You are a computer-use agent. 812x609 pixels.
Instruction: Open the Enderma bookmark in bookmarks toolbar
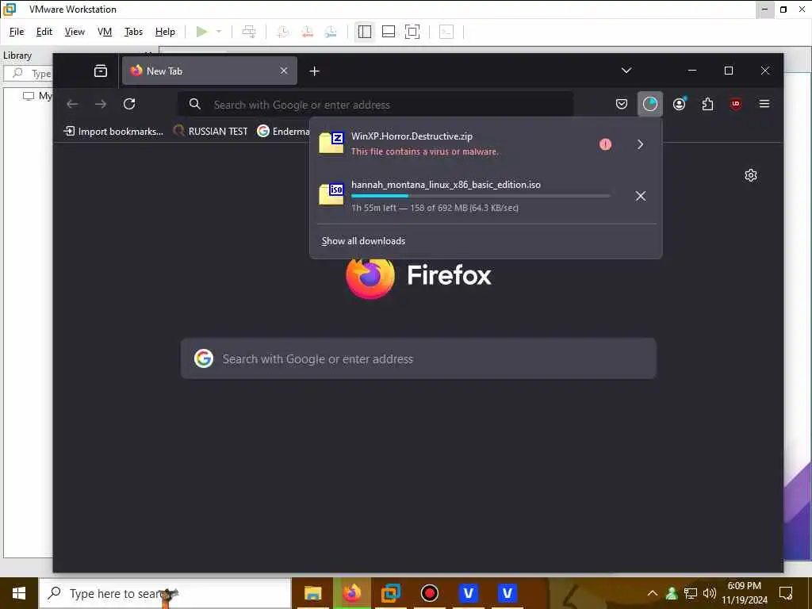coord(283,132)
